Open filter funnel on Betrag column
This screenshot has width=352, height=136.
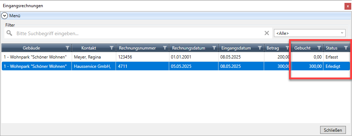tap(287, 48)
